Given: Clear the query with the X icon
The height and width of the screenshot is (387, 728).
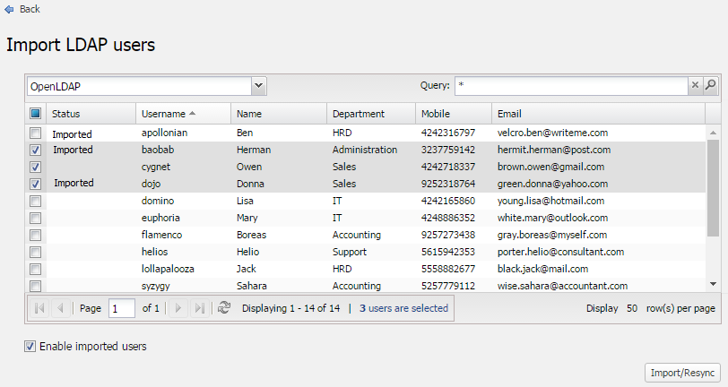Looking at the screenshot, I should [x=694, y=85].
